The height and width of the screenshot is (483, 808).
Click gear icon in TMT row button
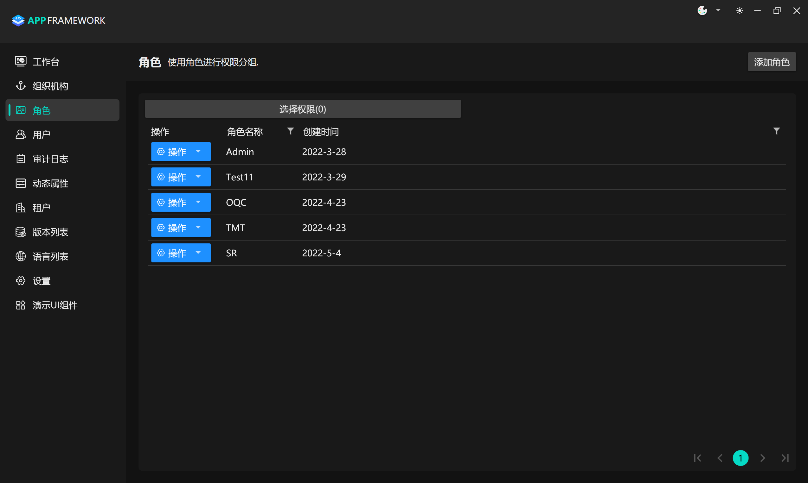tap(161, 228)
